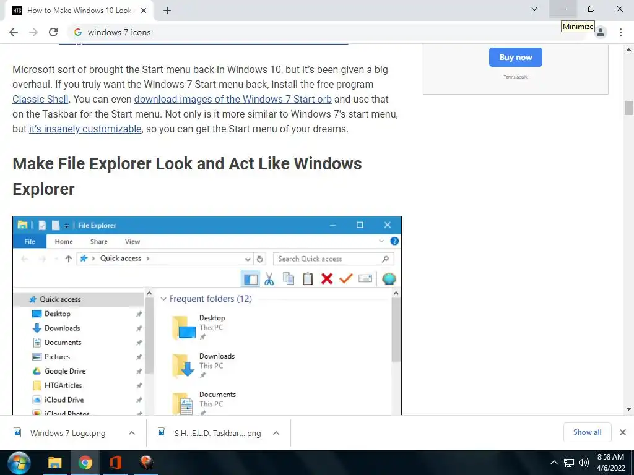The height and width of the screenshot is (475, 634).
Task: Click the 8:58 AM clock
Action: [x=610, y=457]
